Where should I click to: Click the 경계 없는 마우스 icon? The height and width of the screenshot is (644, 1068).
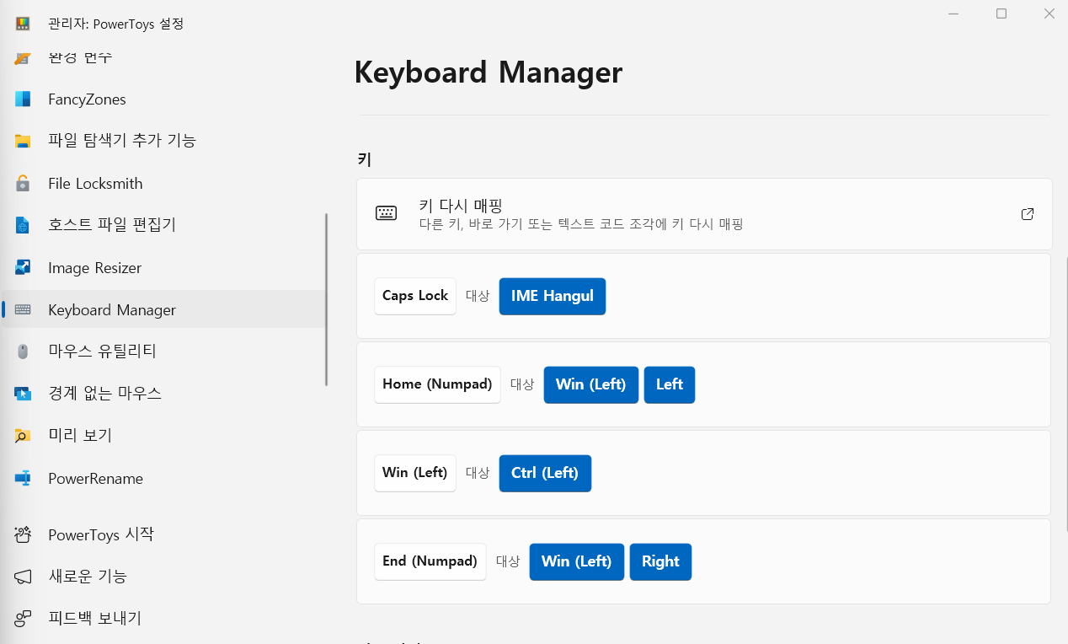pos(23,394)
